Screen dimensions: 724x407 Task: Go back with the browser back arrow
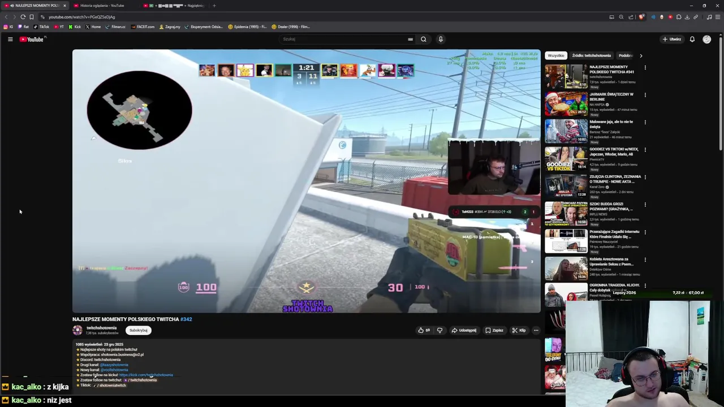pyautogui.click(x=6, y=17)
